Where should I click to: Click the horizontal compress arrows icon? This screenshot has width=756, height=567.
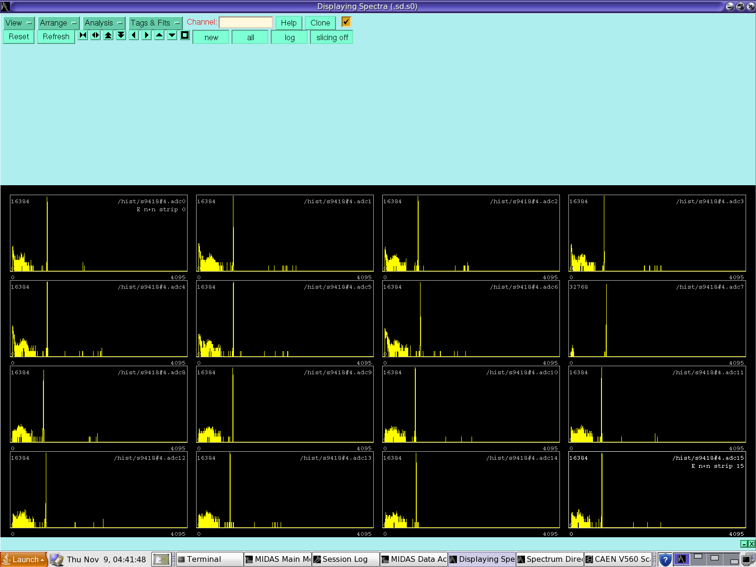[x=83, y=35]
